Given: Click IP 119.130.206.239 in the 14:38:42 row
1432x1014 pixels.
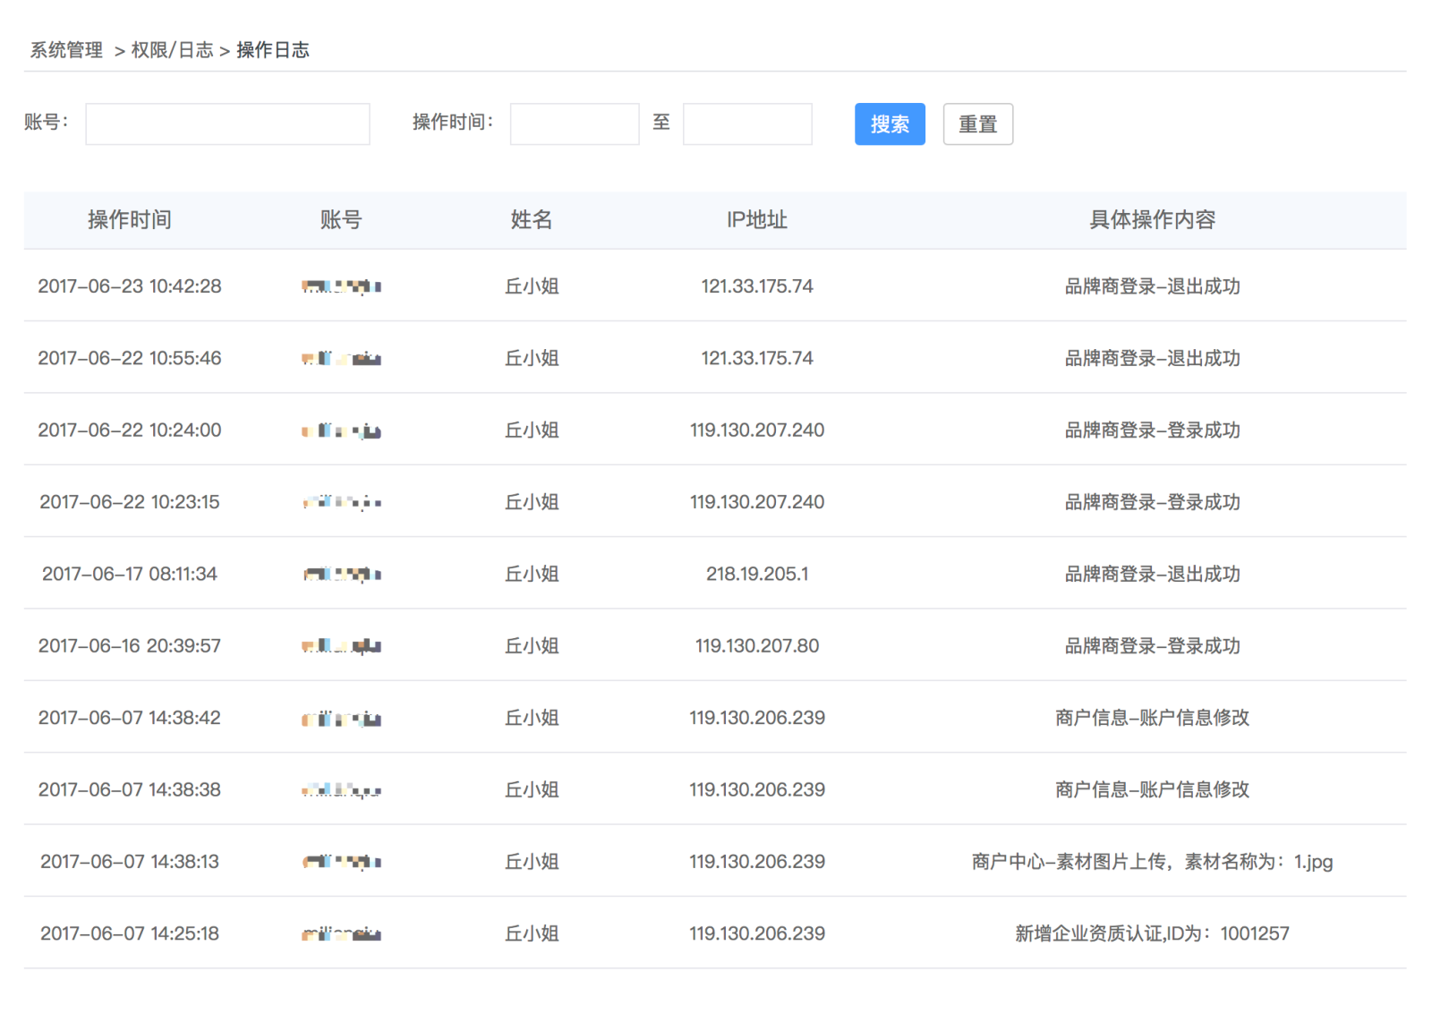Looking at the screenshot, I should 757,718.
